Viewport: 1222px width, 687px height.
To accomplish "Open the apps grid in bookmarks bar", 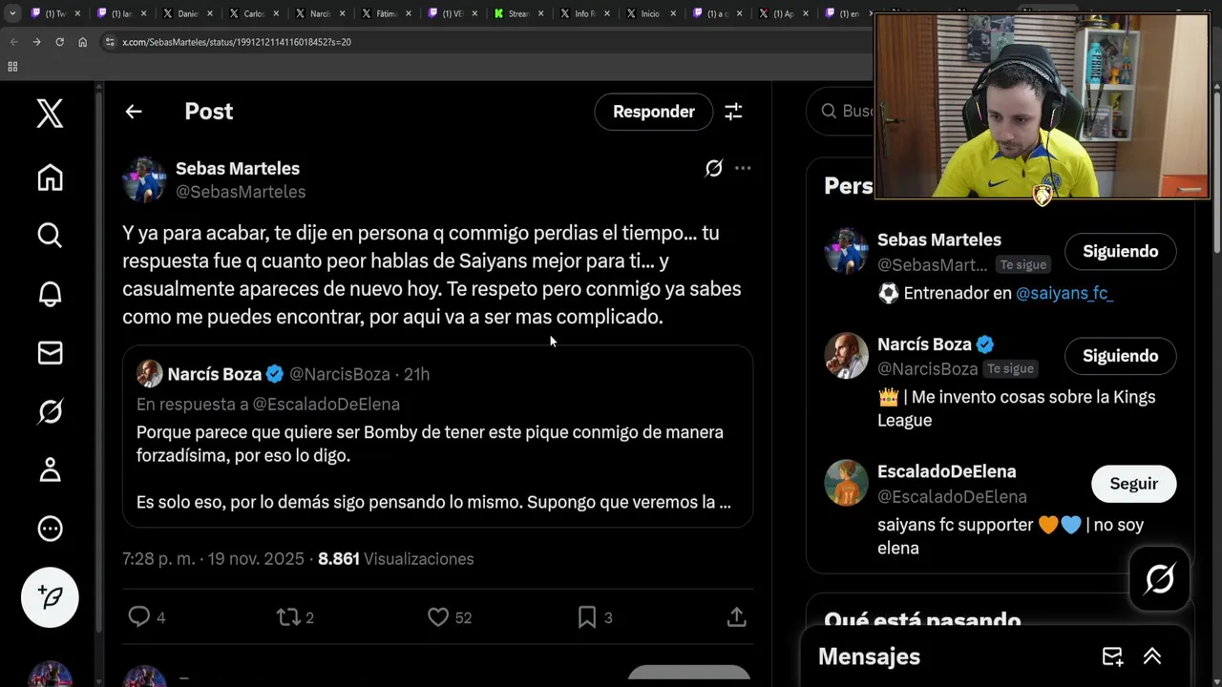I will (x=12, y=67).
